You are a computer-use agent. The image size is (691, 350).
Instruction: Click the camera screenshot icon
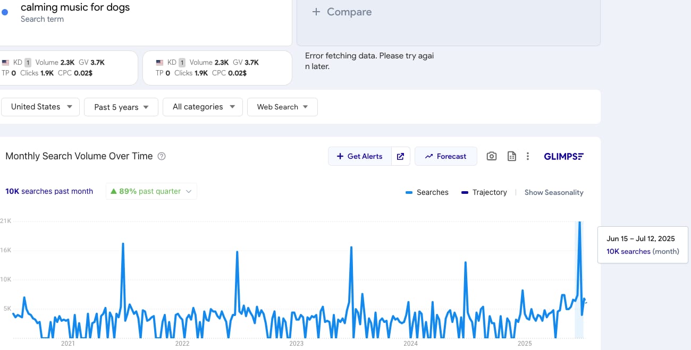[x=492, y=156]
